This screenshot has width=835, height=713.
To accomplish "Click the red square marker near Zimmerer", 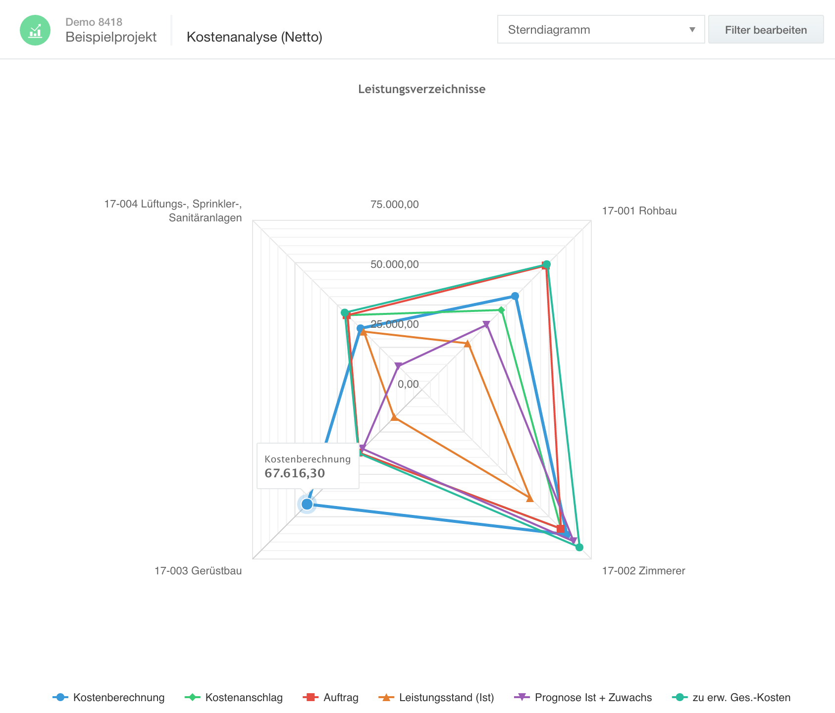I will click(x=560, y=529).
